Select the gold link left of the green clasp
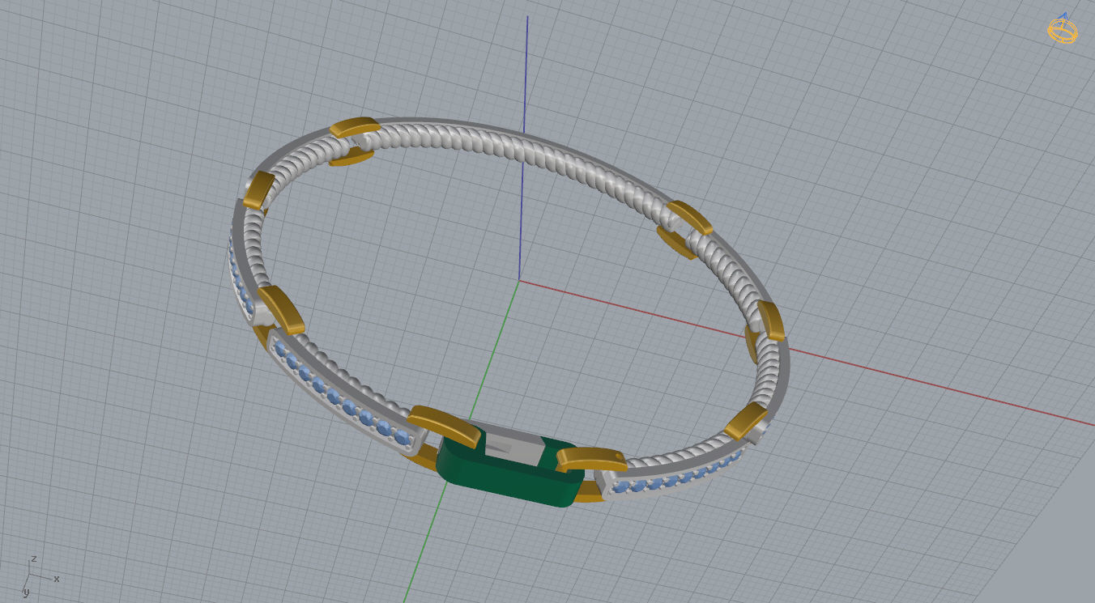This screenshot has width=1095, height=603. pos(445,426)
